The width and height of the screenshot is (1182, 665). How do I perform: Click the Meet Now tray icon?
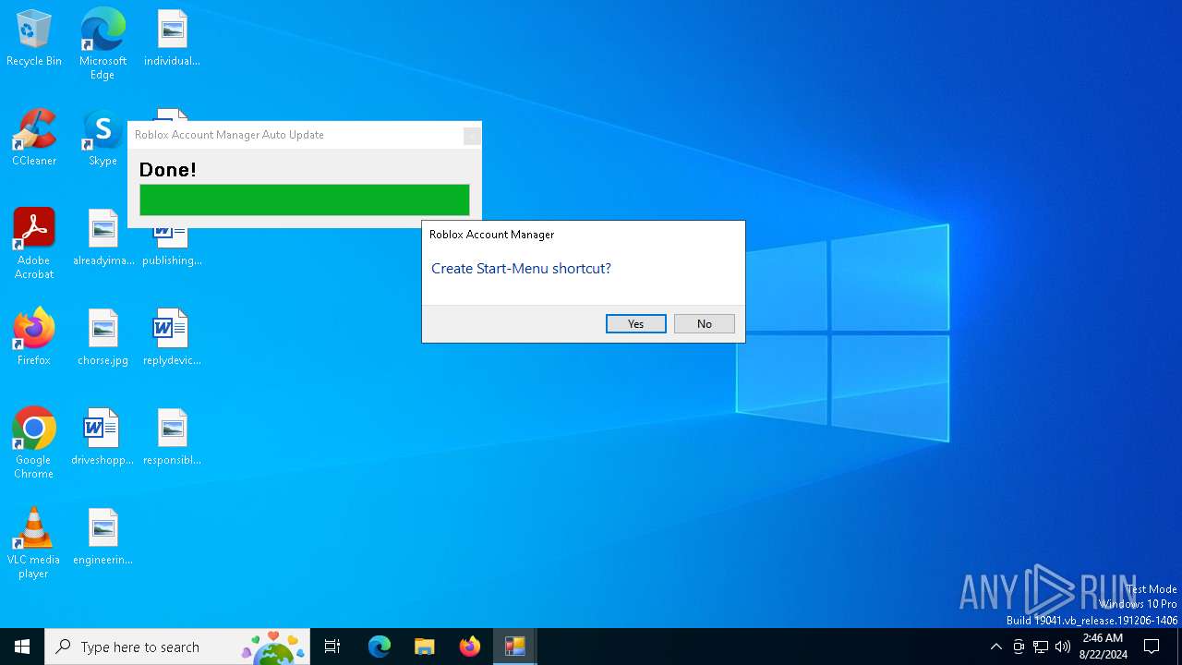pos(1019,647)
